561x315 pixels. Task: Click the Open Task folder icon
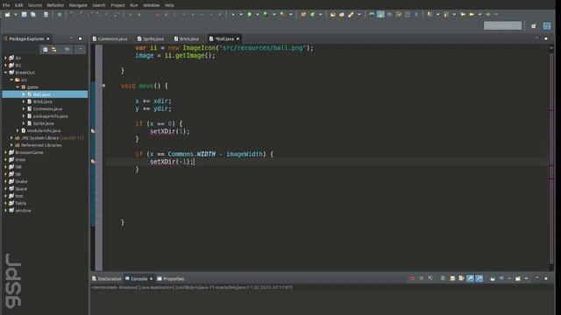pos(342,15)
